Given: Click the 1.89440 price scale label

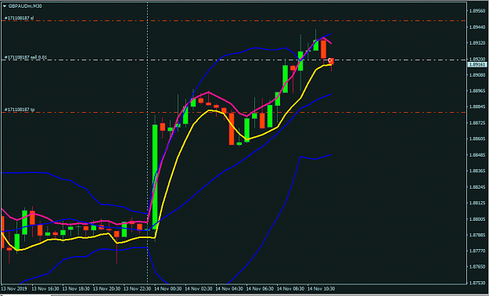Looking at the screenshot, I should click(476, 27).
